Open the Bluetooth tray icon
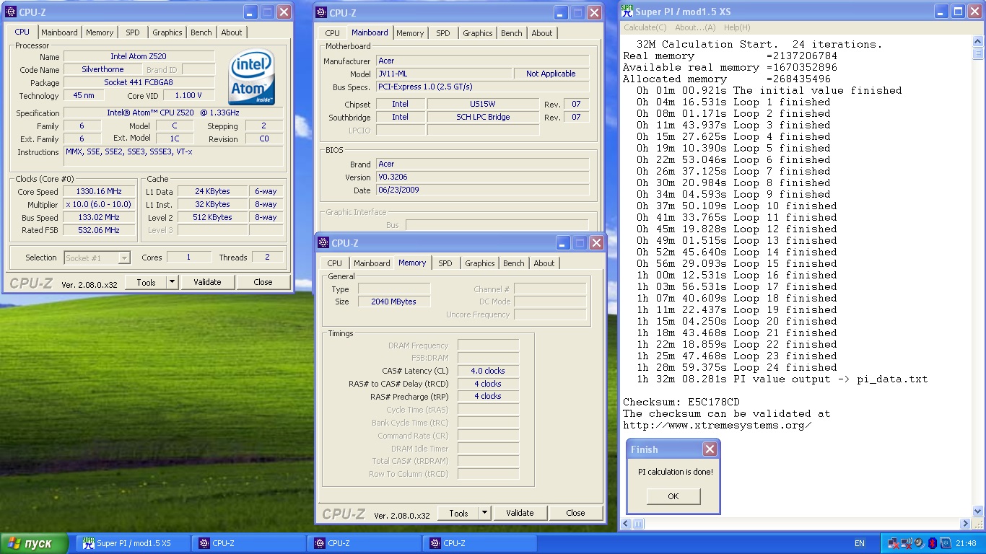Screen dimensions: 986x554 point(932,543)
